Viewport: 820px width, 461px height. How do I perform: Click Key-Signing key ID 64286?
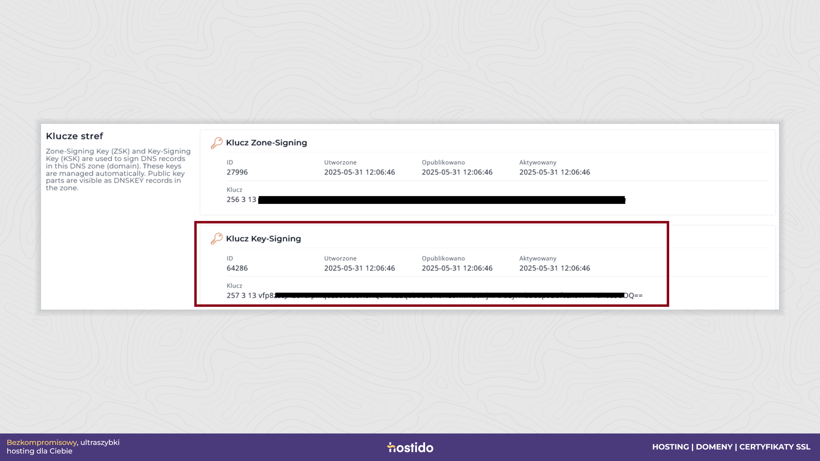click(237, 268)
